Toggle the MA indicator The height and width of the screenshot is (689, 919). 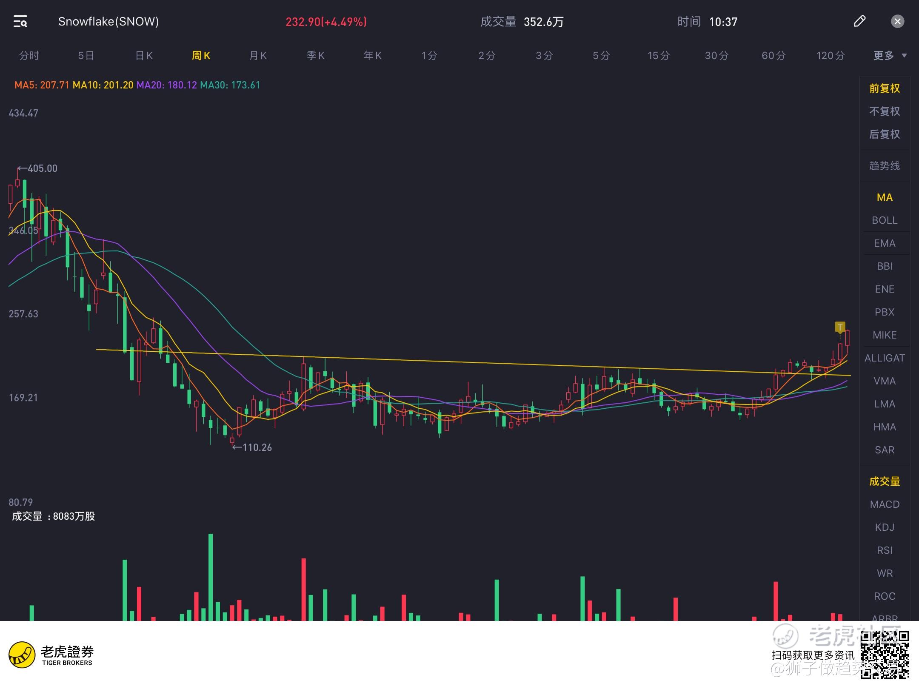(885, 197)
